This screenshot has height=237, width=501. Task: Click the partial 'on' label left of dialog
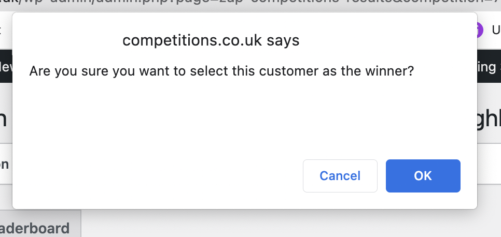5,164
